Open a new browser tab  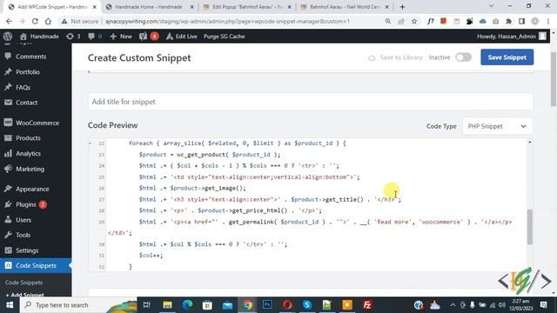402,7
